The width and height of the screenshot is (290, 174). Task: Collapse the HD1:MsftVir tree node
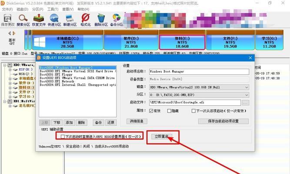5,101
